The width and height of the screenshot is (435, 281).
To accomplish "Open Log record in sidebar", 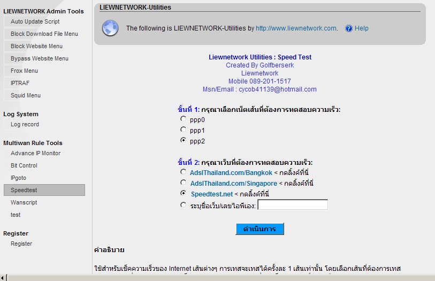I will 25,124.
